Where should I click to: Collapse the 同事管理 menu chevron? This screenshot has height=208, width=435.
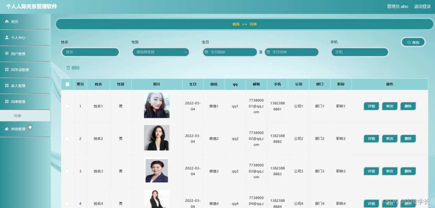tap(45, 102)
